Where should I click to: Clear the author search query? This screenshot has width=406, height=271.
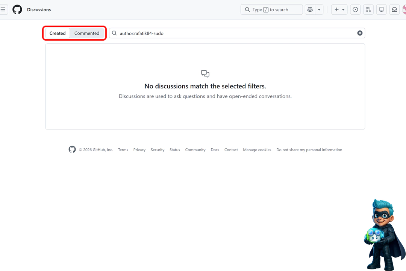pyautogui.click(x=360, y=33)
